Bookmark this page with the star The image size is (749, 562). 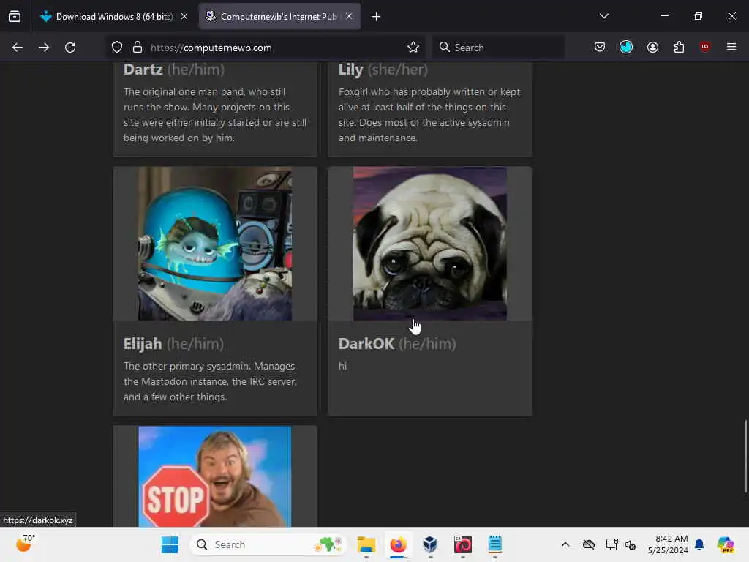click(x=413, y=48)
